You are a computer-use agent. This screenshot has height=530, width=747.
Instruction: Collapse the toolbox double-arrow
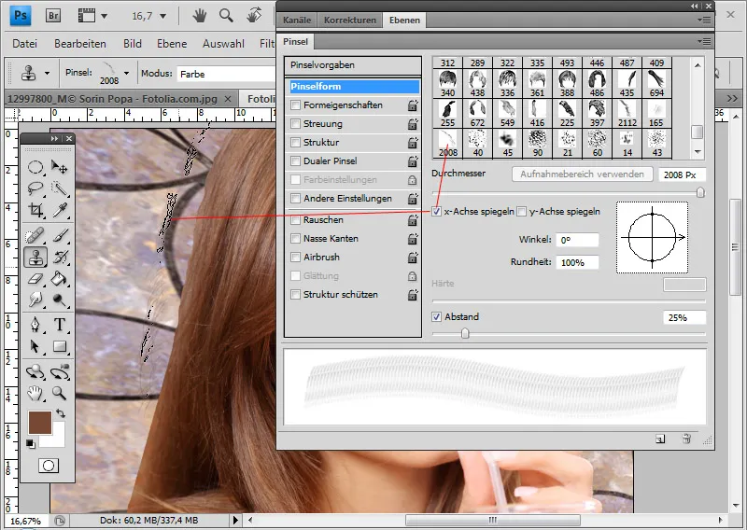pyautogui.click(x=54, y=138)
